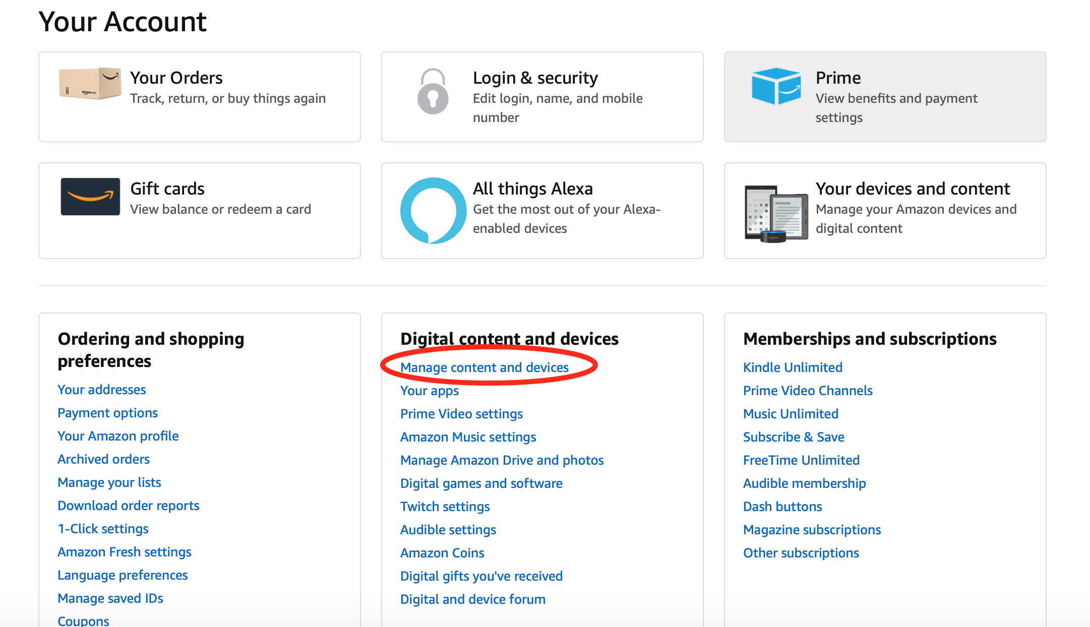This screenshot has width=1090, height=627.
Task: Open 1-Click settings
Action: [103, 529]
